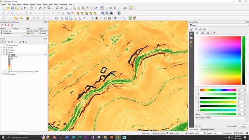Click the Opacity slider

(219, 114)
